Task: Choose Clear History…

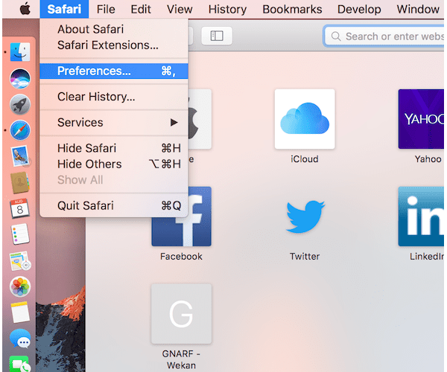Action: (114, 97)
